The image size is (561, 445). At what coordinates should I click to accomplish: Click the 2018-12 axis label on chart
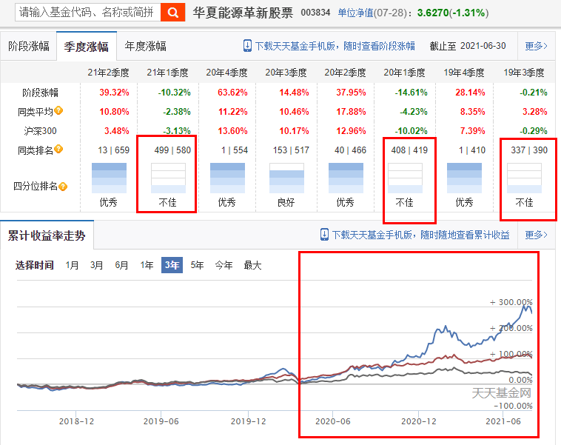point(76,421)
